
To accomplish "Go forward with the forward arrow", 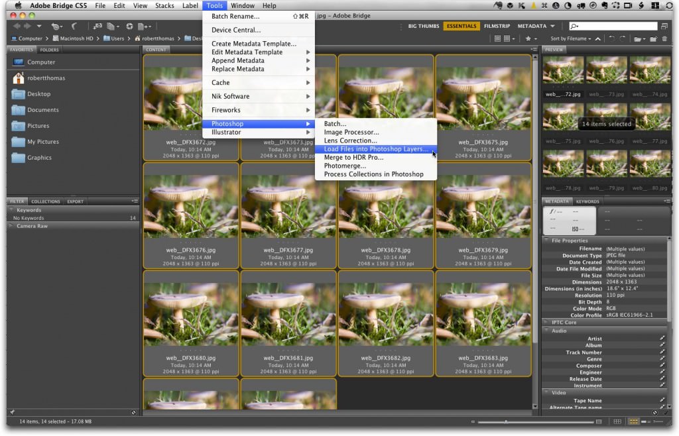I will [27, 27].
